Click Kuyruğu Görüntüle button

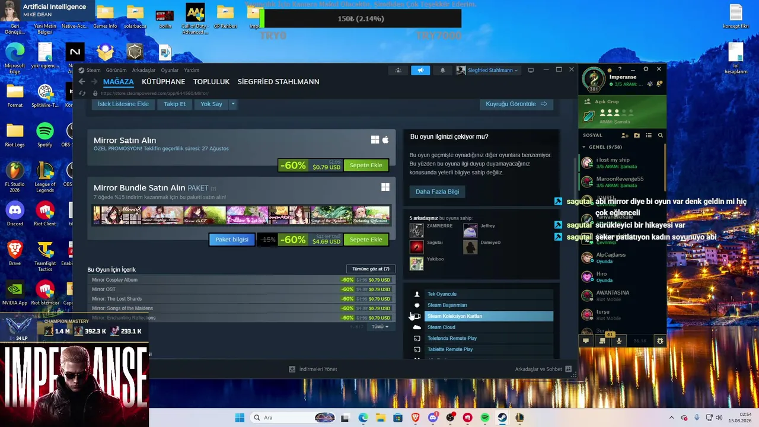516,104
